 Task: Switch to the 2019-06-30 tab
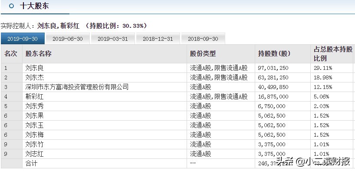coord(68,39)
